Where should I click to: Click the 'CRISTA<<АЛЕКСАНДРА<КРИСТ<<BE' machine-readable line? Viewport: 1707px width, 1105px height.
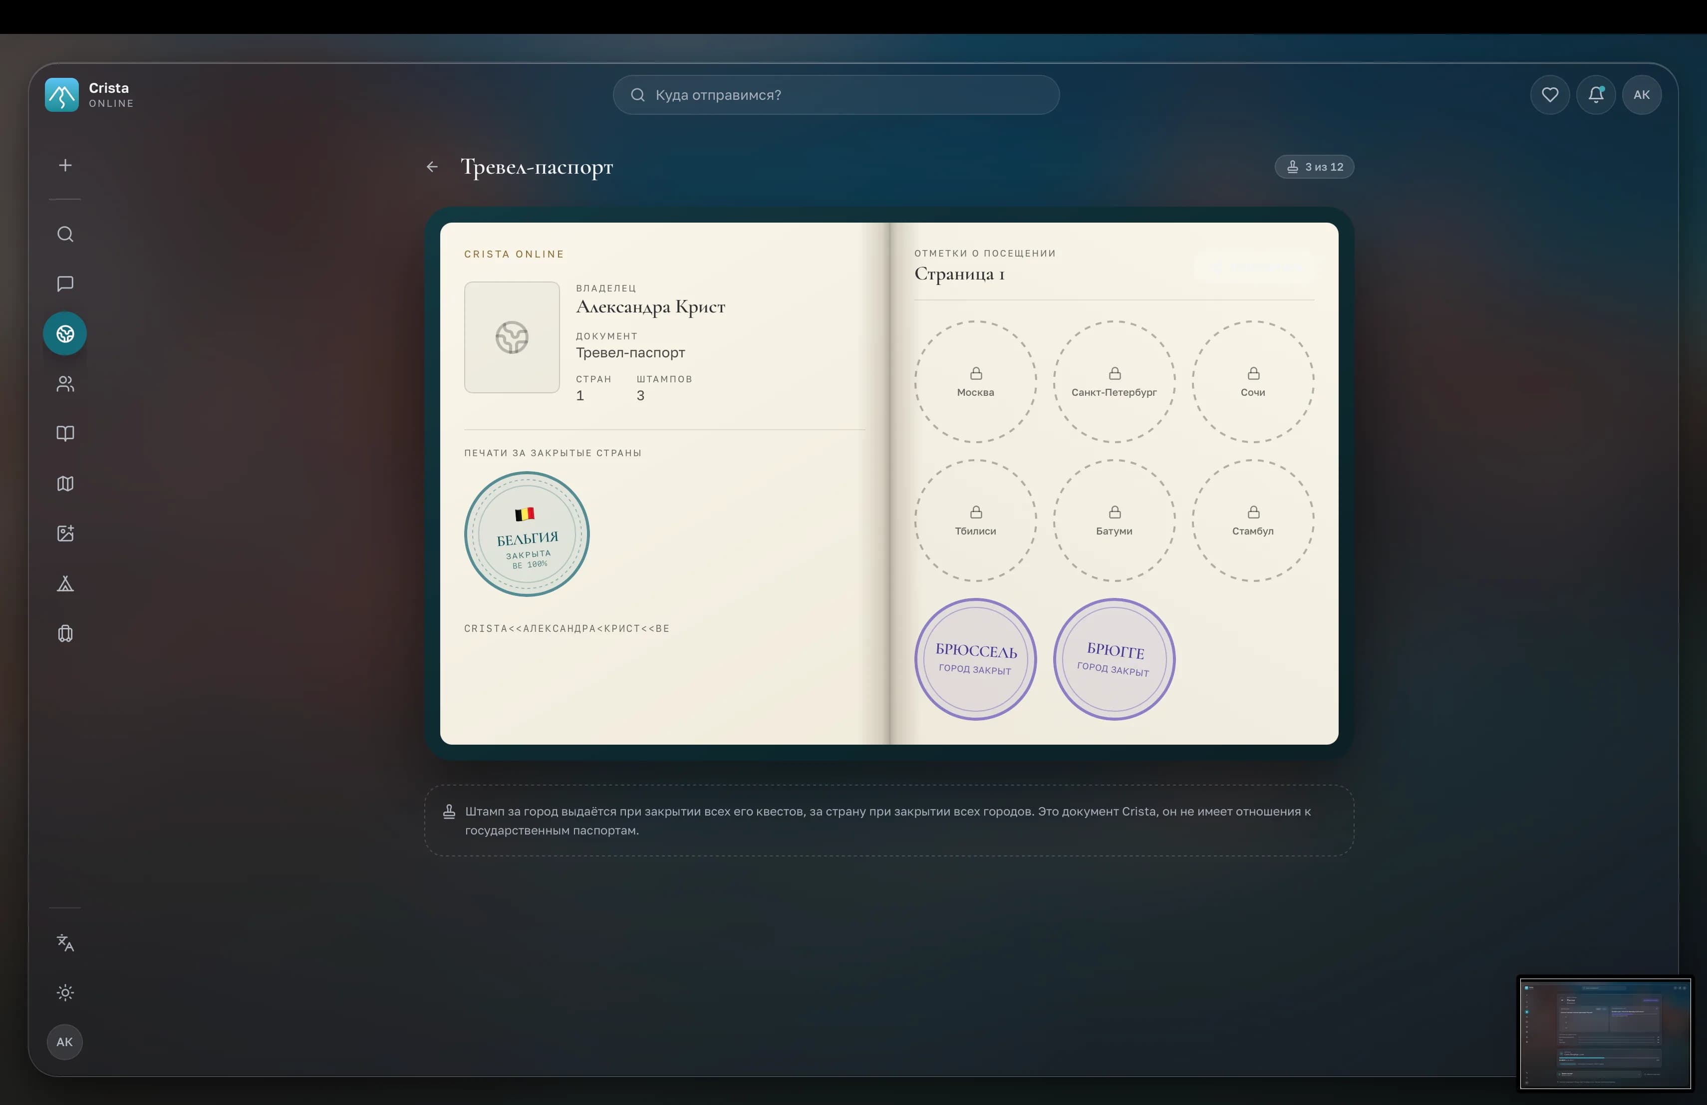click(x=567, y=629)
